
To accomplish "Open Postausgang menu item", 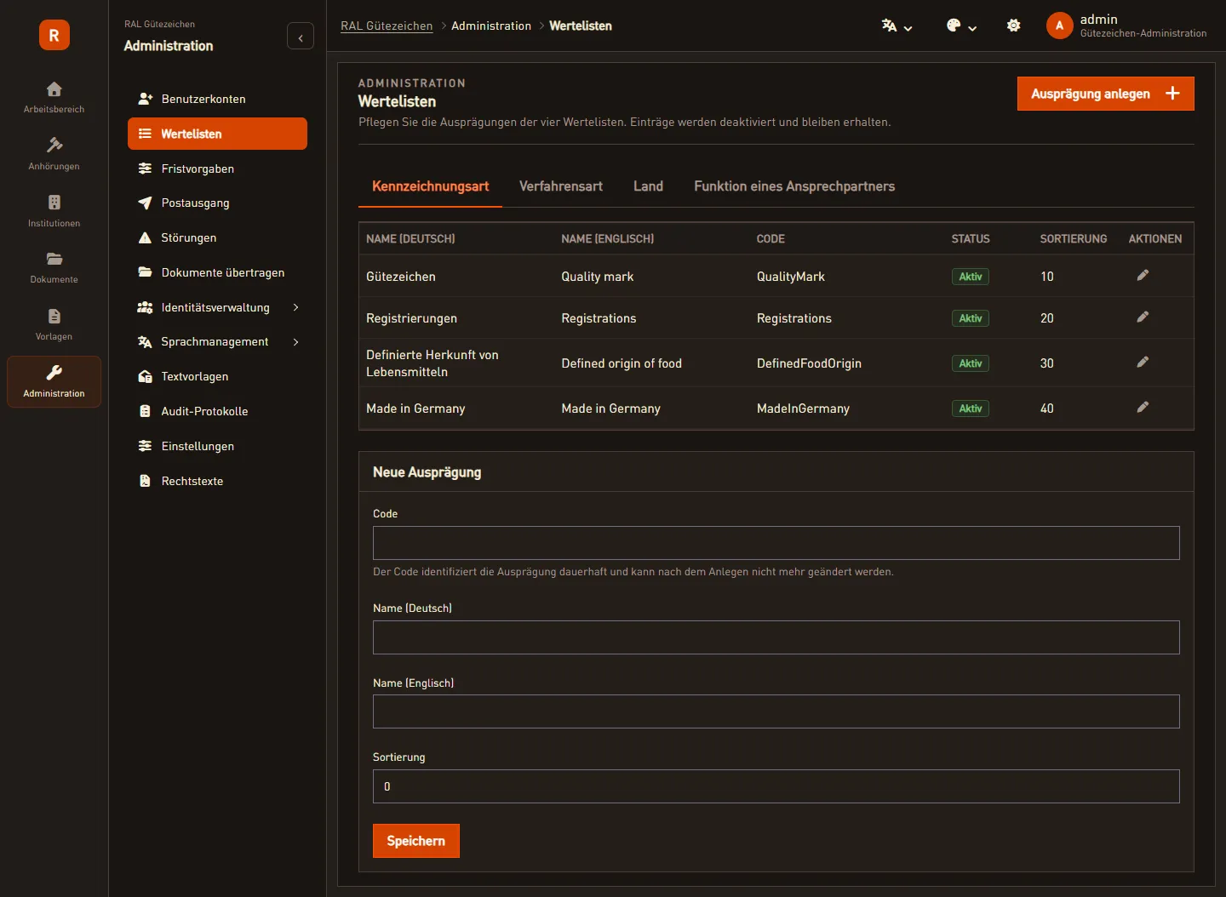I will pos(217,203).
